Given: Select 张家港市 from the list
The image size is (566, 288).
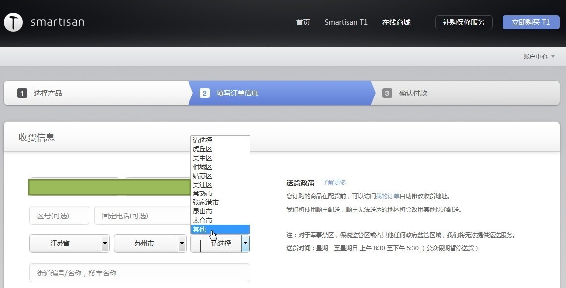Looking at the screenshot, I should click(x=220, y=202).
